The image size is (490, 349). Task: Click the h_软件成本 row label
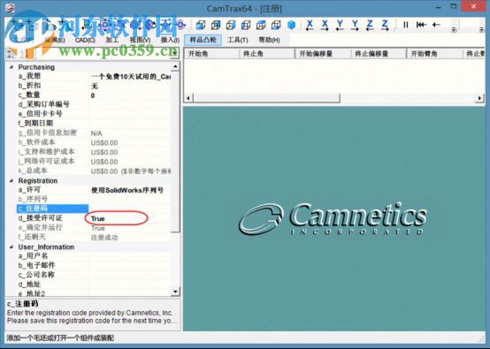[36, 142]
